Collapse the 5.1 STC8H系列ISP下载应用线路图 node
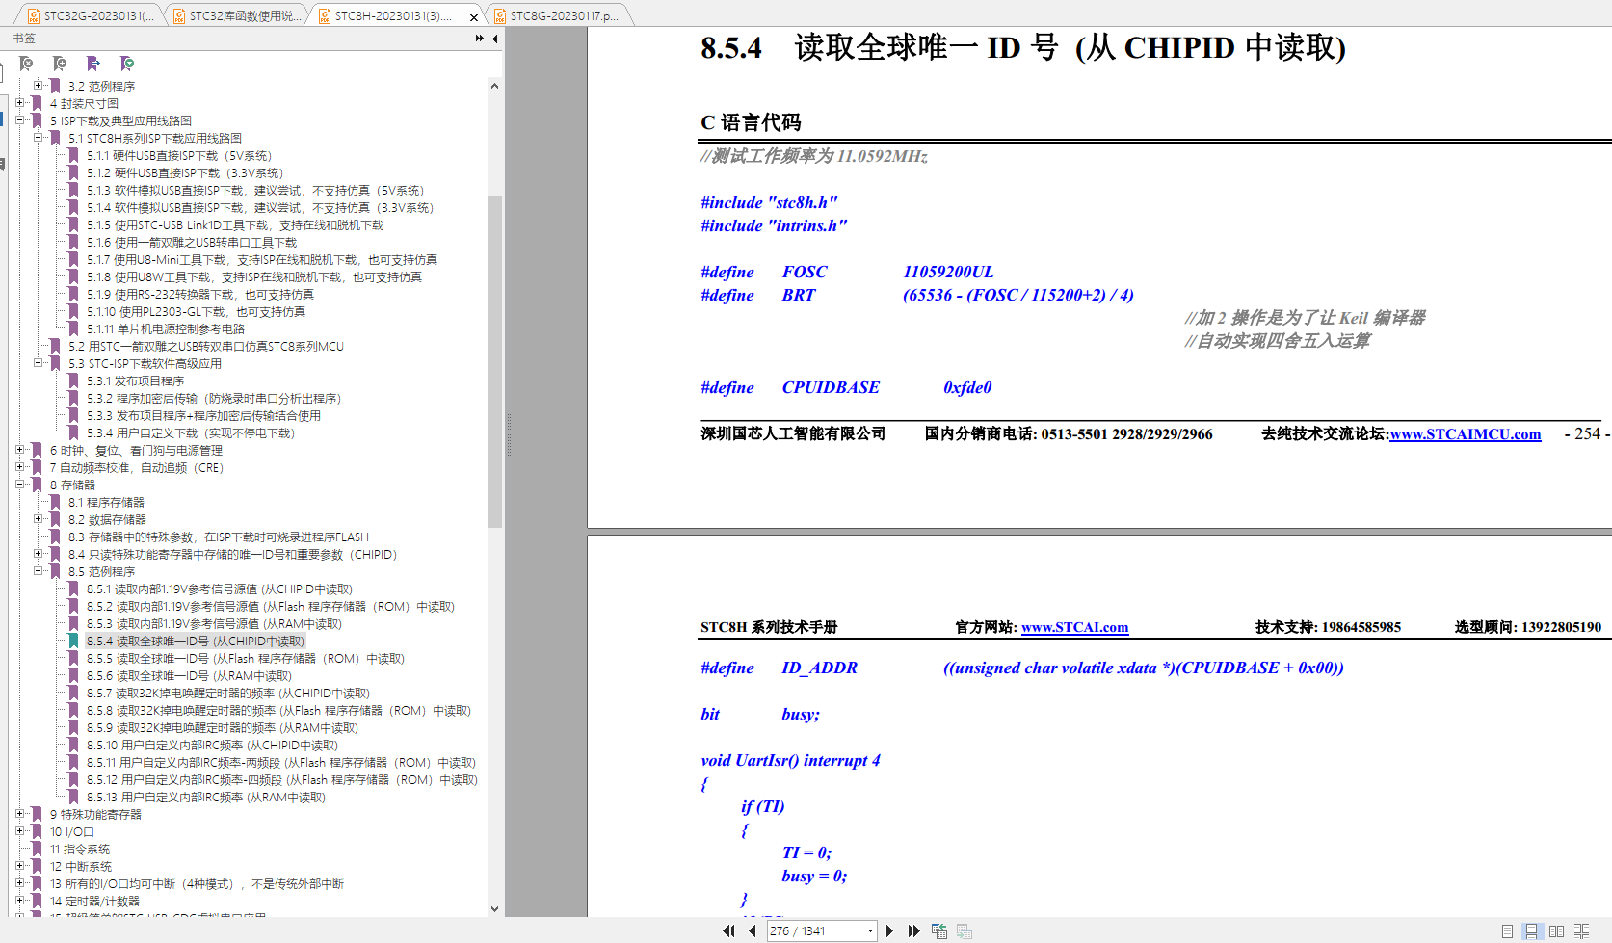Viewport: 1612px width, 943px height. point(38,137)
